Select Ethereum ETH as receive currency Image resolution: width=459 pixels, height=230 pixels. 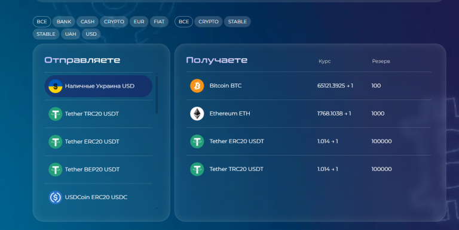308,114
